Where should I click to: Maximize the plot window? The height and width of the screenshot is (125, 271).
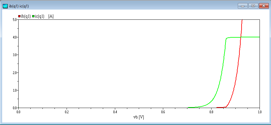click(x=253, y=6)
